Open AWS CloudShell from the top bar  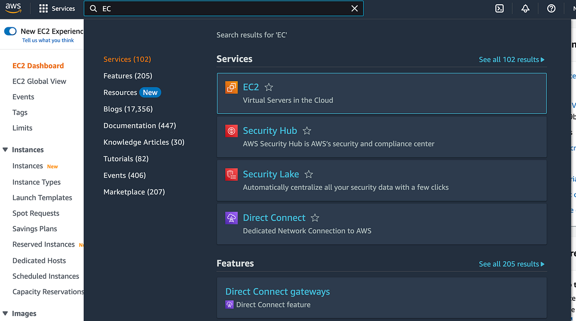[499, 8]
